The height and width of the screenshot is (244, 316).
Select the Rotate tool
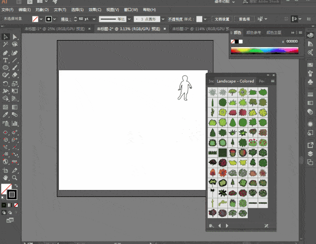tap(5, 83)
